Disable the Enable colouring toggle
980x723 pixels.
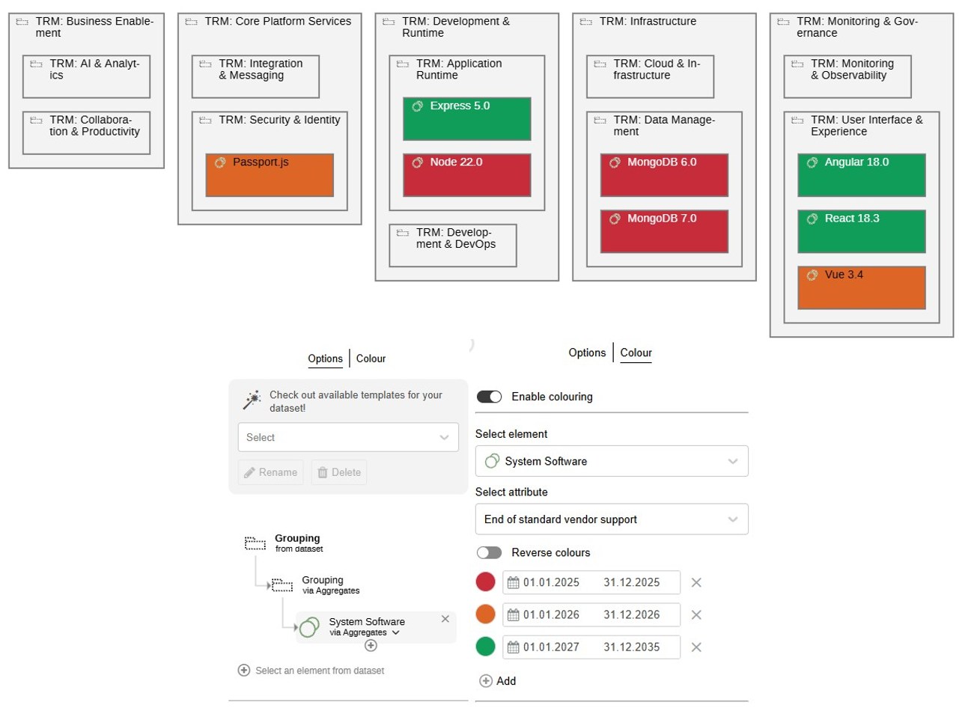490,397
